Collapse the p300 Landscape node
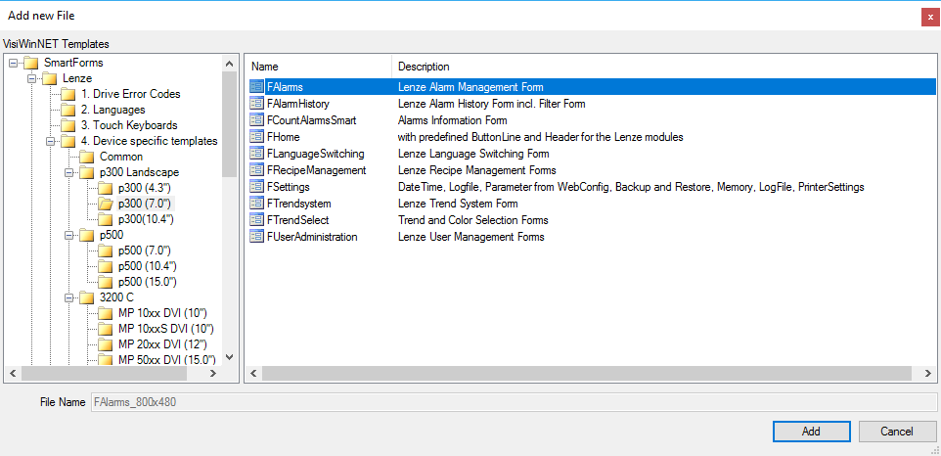Viewport: 941px width, 456px height. click(69, 172)
